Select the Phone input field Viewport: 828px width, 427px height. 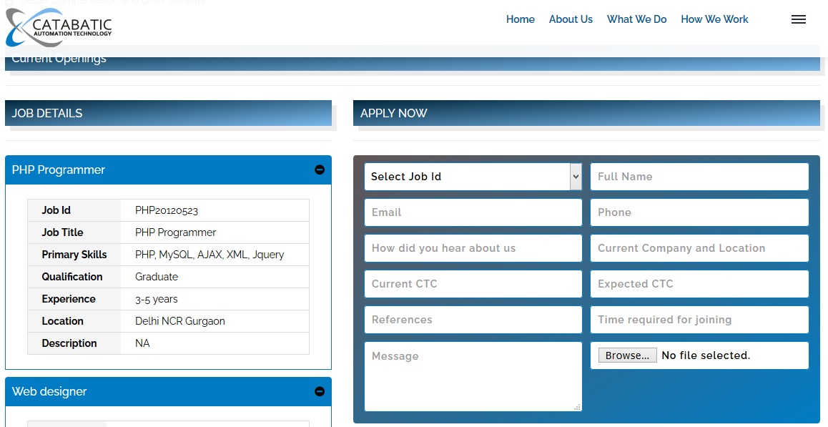tap(699, 212)
